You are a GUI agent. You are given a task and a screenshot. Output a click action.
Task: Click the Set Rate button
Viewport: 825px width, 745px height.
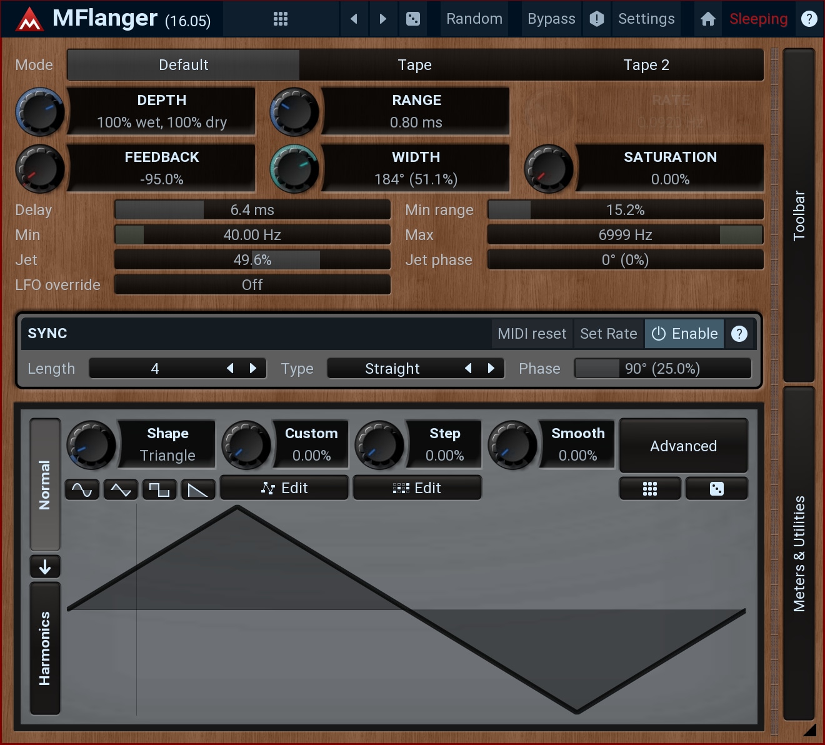(x=609, y=334)
